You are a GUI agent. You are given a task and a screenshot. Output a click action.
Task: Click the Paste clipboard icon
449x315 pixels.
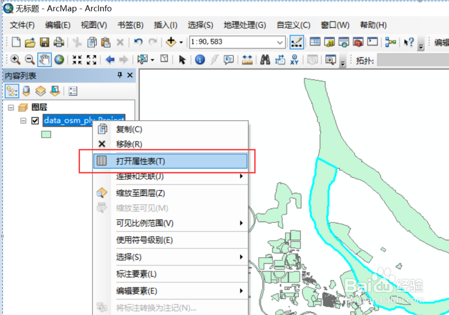point(106,42)
